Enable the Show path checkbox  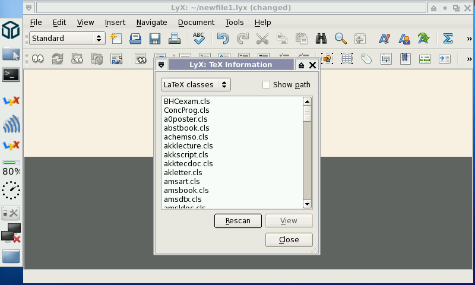coord(266,85)
